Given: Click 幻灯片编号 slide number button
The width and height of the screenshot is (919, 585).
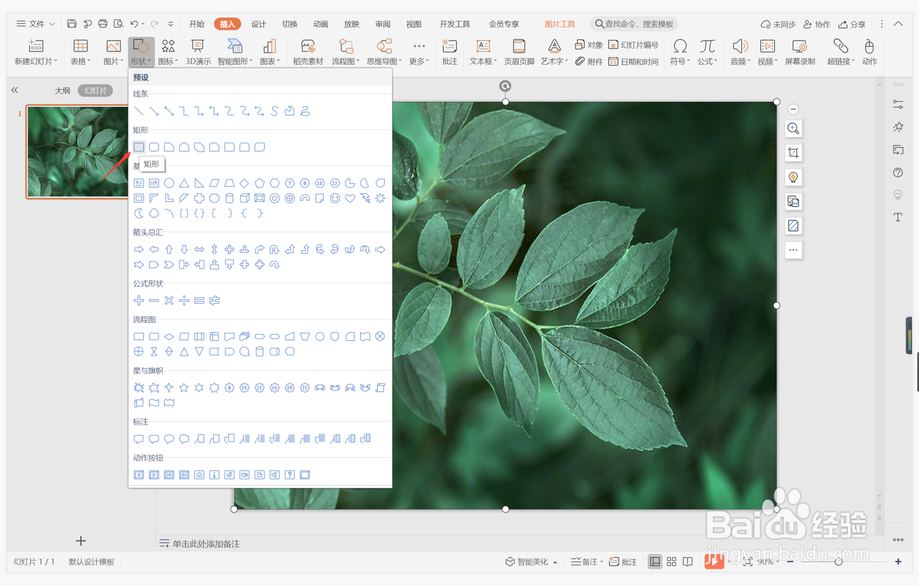Looking at the screenshot, I should [x=634, y=45].
